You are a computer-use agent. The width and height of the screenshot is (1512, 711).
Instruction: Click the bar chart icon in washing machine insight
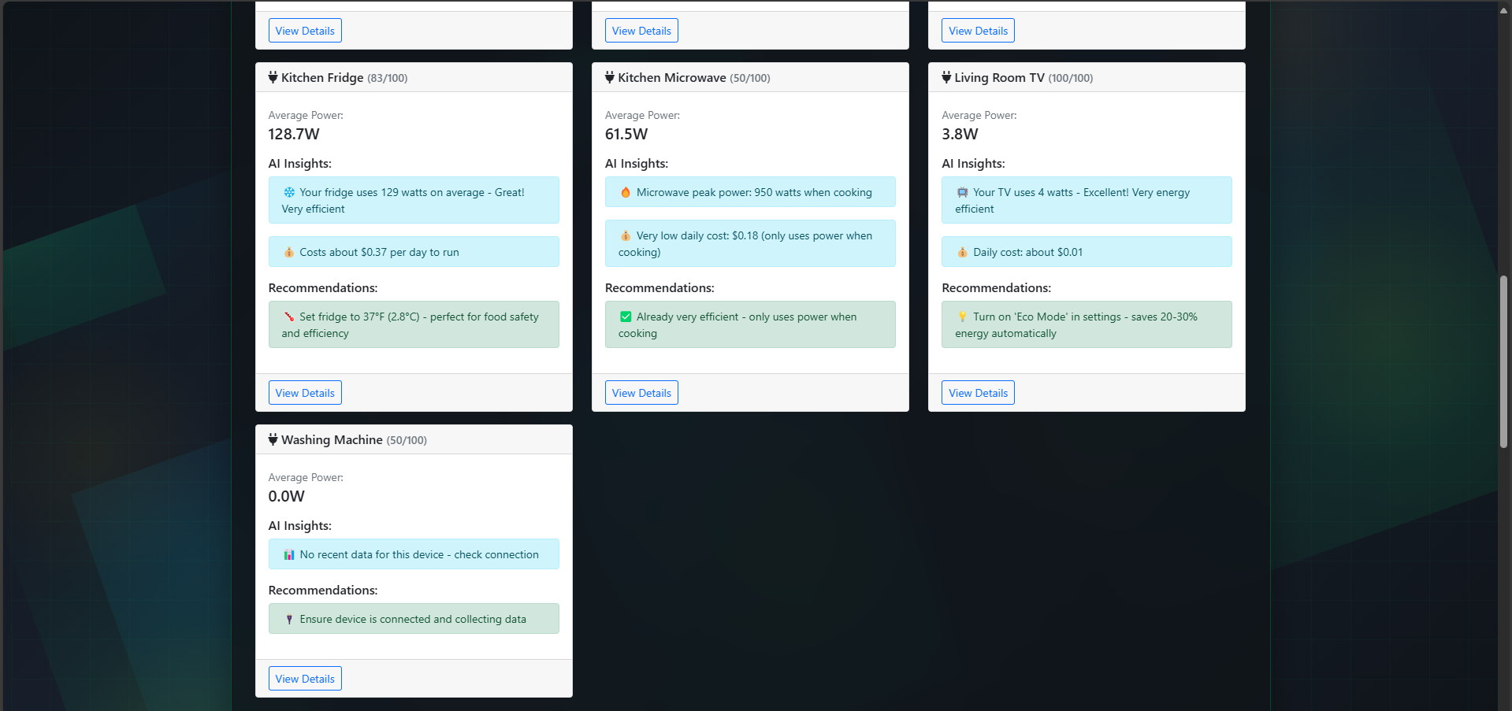tap(289, 554)
